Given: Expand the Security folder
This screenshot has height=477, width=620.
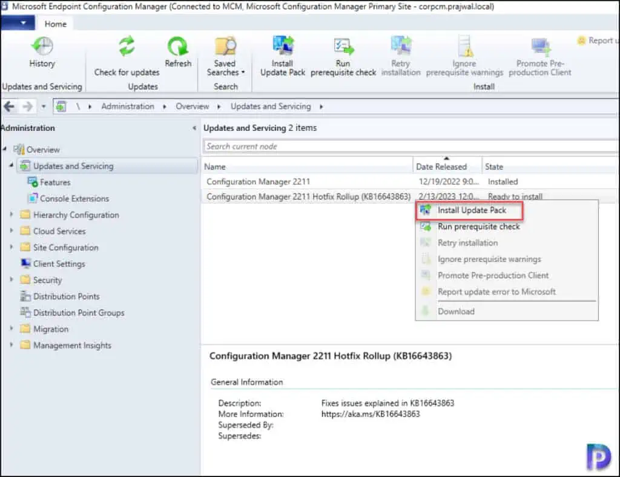Looking at the screenshot, I should tap(12, 279).
